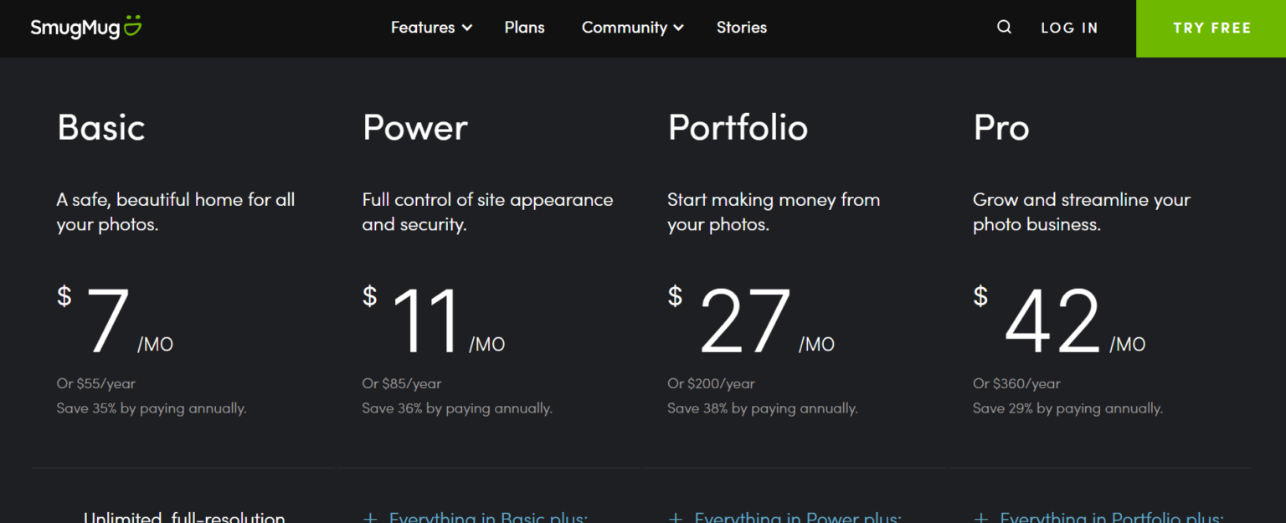Open the Plans menu item
1286x523 pixels.
coord(524,27)
